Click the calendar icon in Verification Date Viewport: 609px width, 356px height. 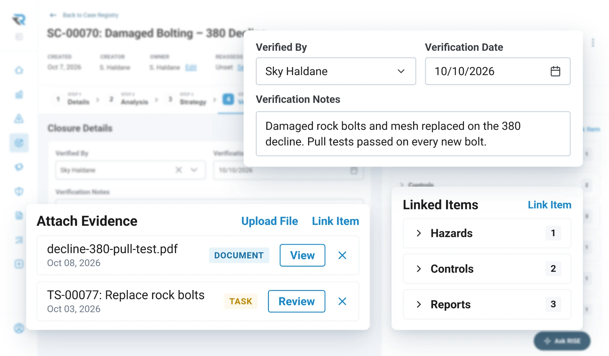[x=555, y=71]
